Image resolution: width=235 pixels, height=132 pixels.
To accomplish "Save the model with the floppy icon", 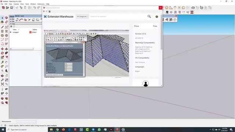I will [12, 8].
